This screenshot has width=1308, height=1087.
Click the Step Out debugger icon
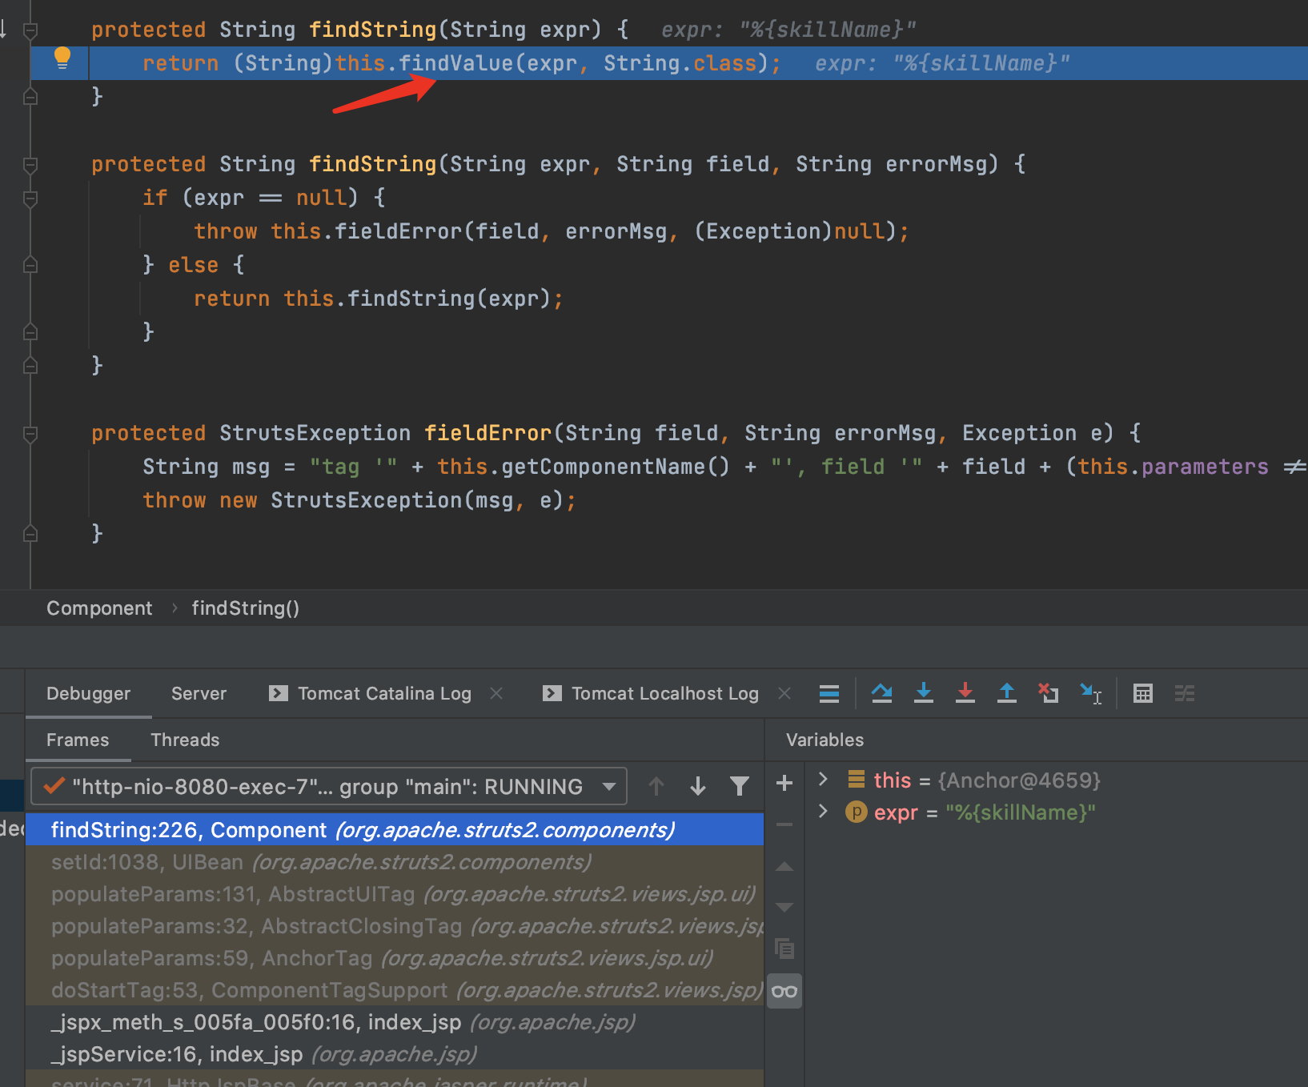pyautogui.click(x=1007, y=693)
